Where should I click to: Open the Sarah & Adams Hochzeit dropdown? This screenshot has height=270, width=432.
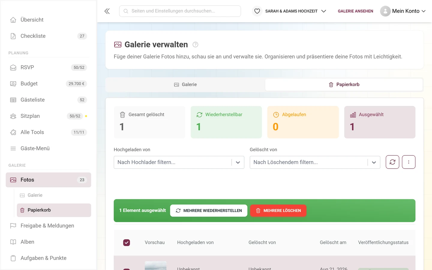point(295,11)
